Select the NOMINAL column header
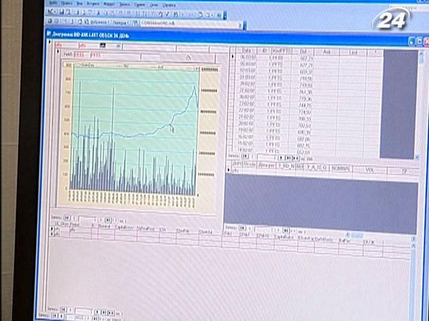This screenshot has height=321, width=429. [x=341, y=169]
